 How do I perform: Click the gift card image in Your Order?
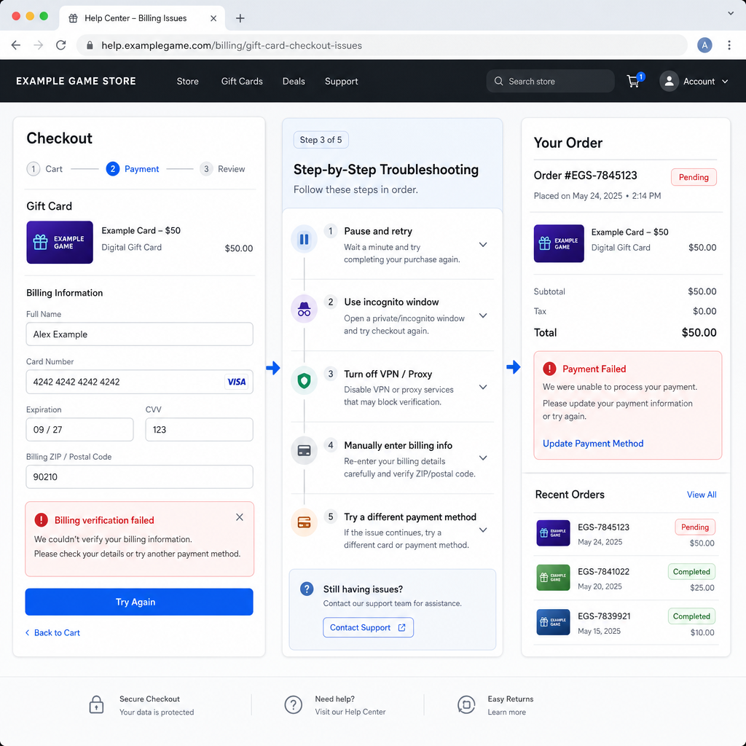[x=559, y=243]
